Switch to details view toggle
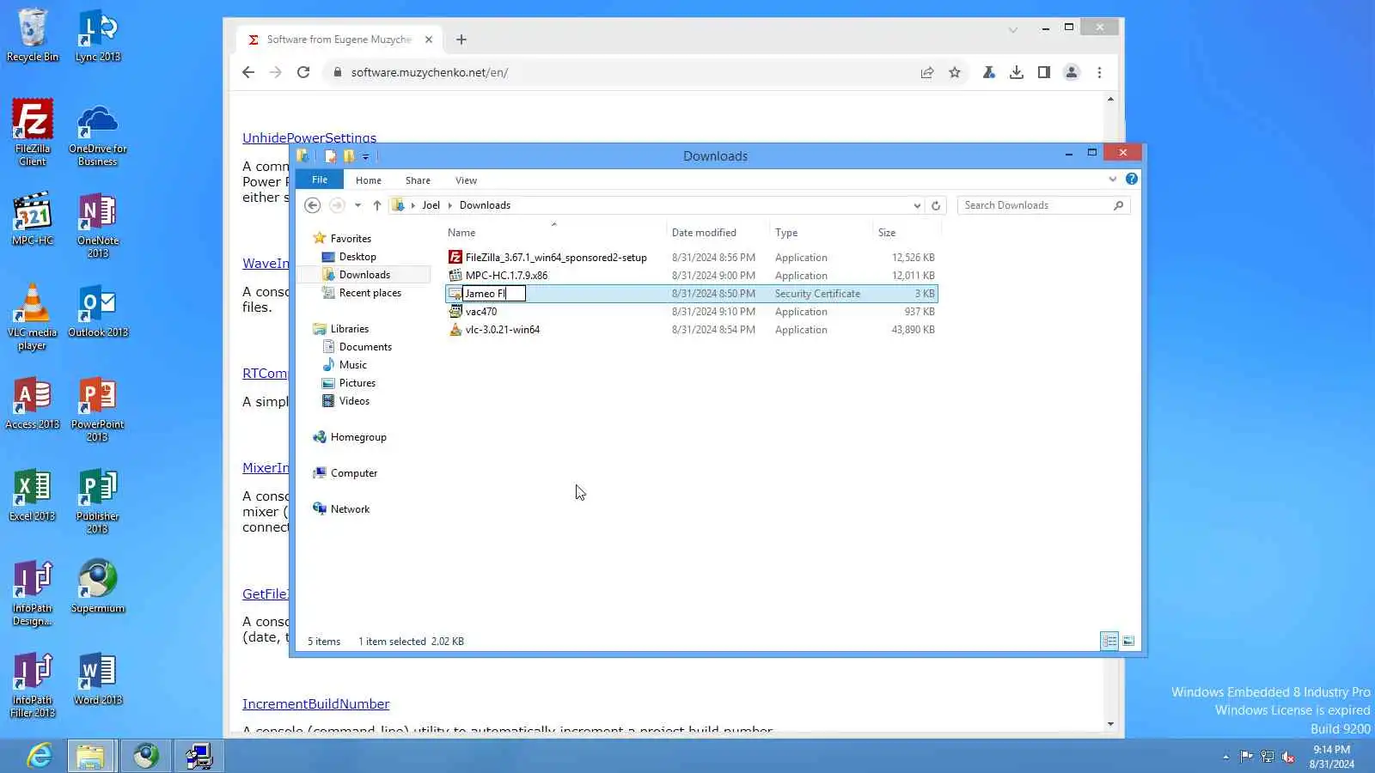Viewport: 1375px width, 773px height. (1109, 641)
